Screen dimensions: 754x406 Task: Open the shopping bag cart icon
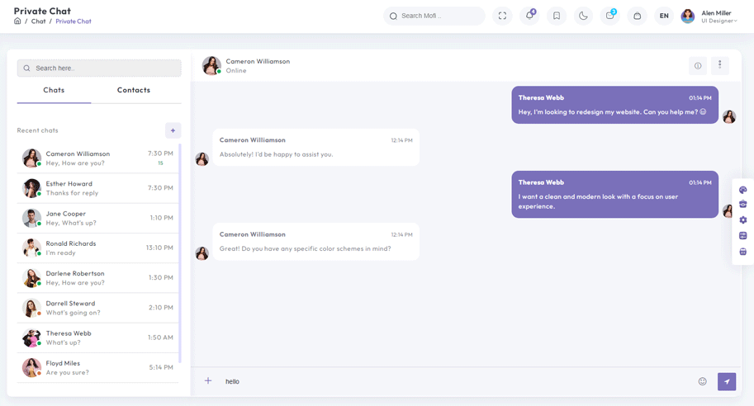pyautogui.click(x=638, y=16)
